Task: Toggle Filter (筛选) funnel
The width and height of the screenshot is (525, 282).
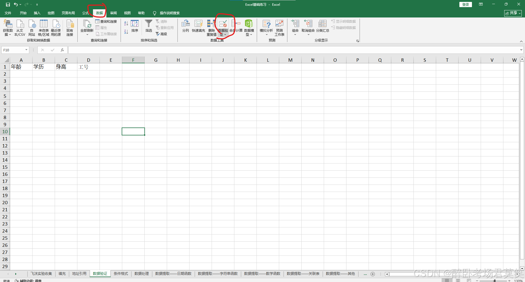Action: 148,26
